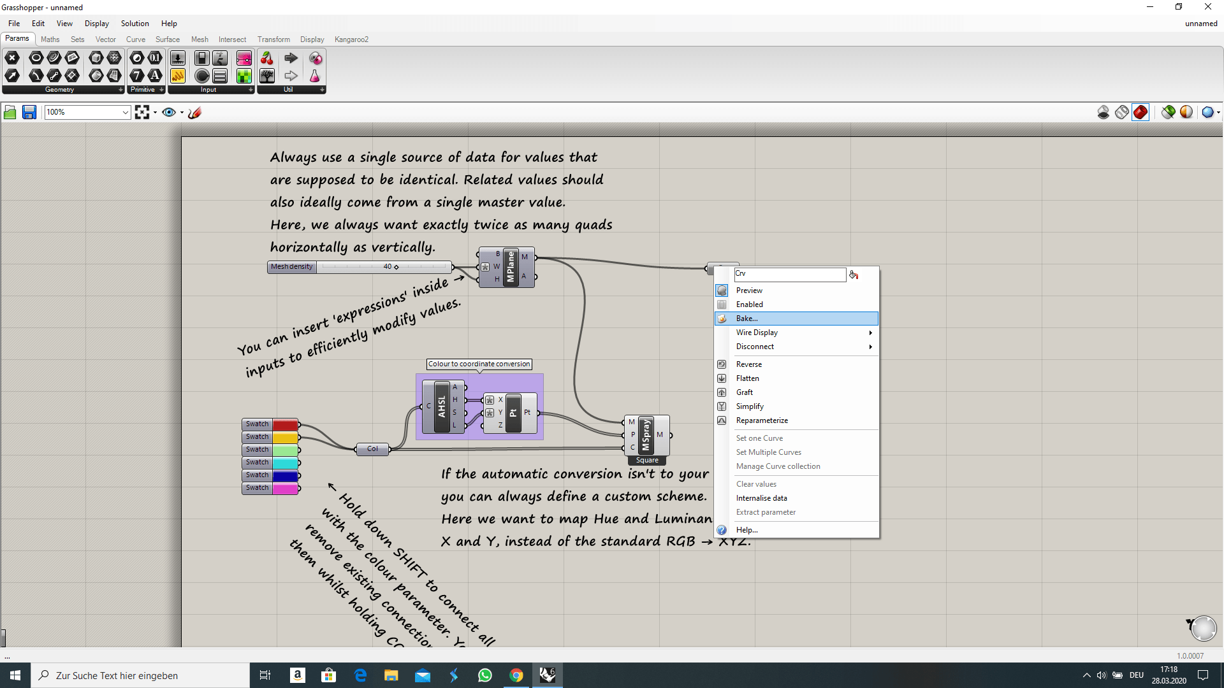Screen dimensions: 1224x688
Task: Click the Crv name input field
Action: click(789, 274)
